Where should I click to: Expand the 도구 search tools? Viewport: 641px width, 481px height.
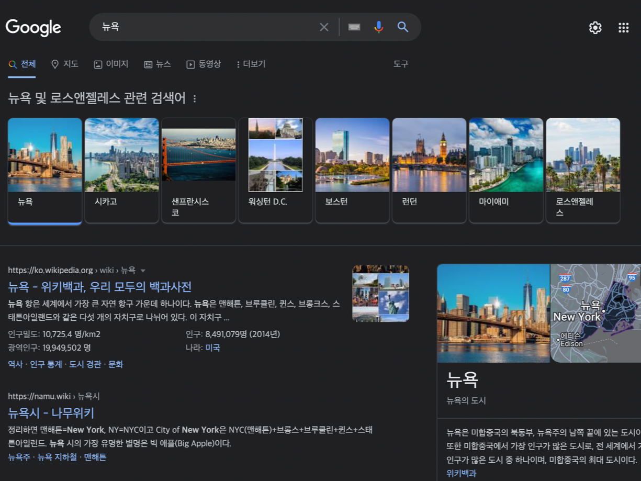pyautogui.click(x=401, y=64)
